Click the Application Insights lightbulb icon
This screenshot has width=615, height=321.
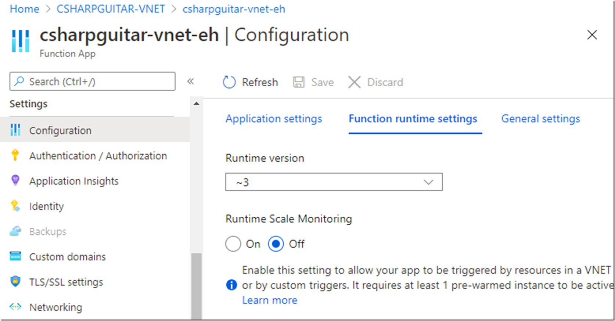point(15,180)
